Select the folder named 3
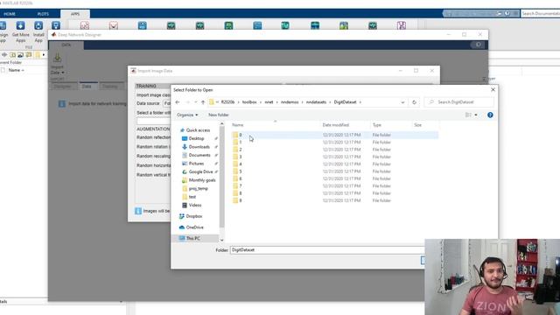The width and height of the screenshot is (560, 315). (x=334, y=157)
